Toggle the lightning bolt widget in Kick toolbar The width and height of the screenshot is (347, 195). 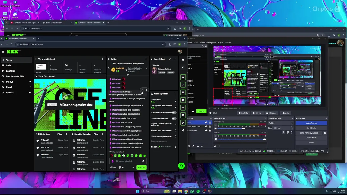(x=183, y=85)
